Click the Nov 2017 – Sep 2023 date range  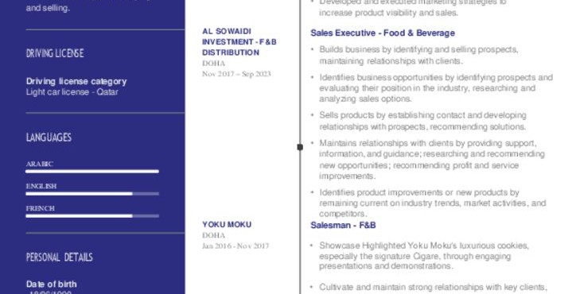pos(236,74)
